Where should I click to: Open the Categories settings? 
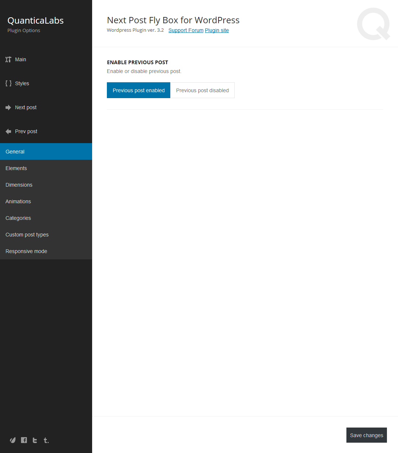(x=46, y=218)
